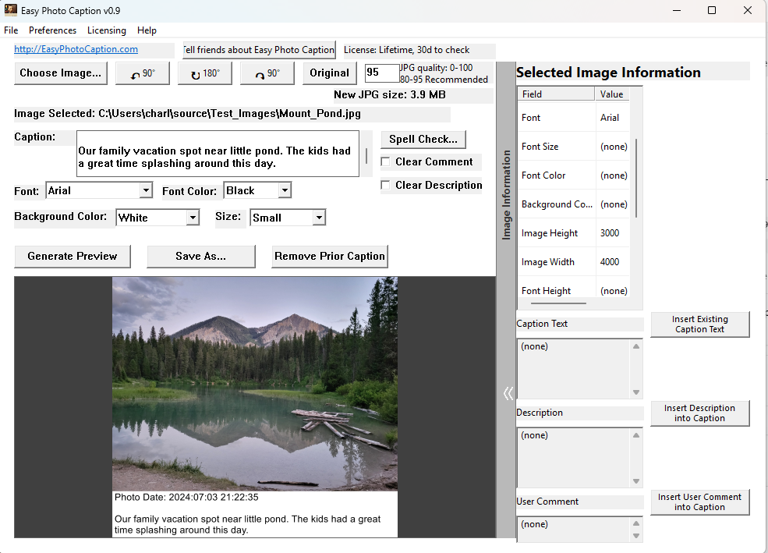Click Remove Prior Caption button
Screen dimensions: 768x553
pyautogui.click(x=330, y=256)
